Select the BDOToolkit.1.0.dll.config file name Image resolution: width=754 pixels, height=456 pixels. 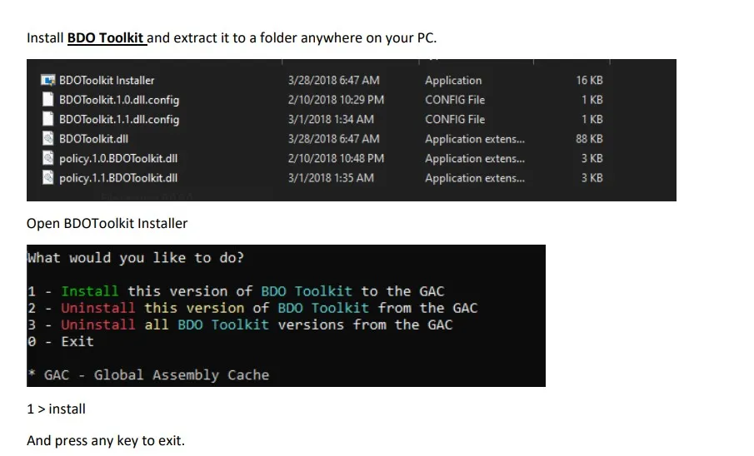119,100
